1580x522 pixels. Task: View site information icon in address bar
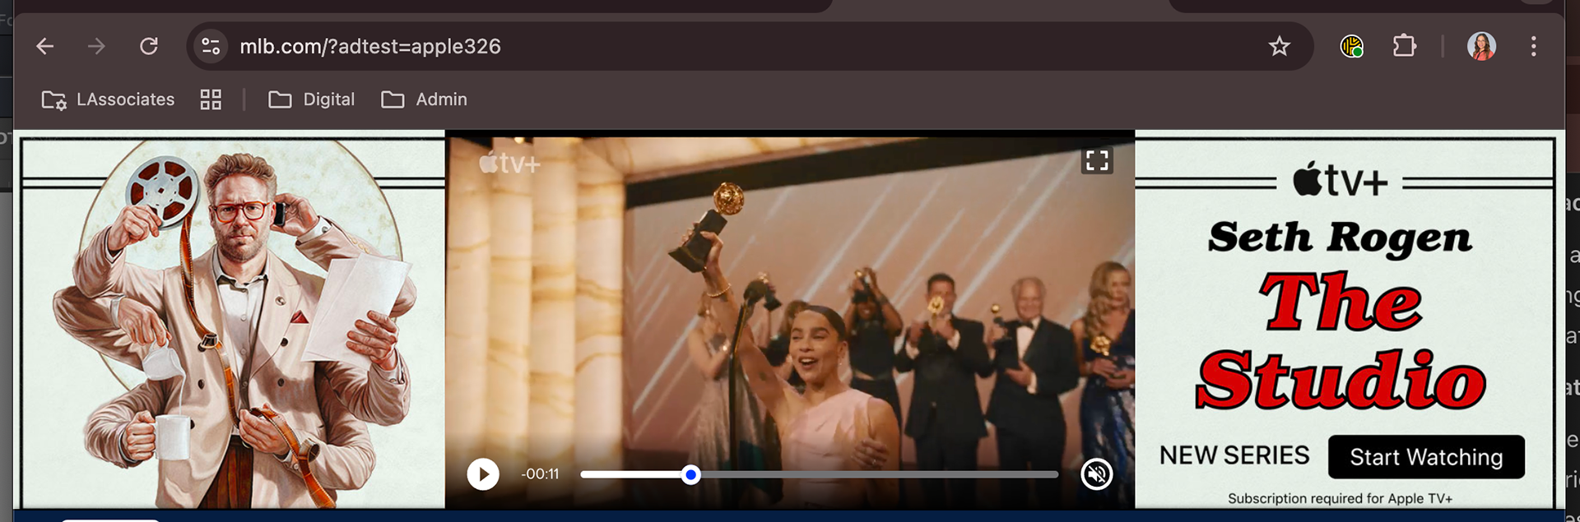[211, 47]
